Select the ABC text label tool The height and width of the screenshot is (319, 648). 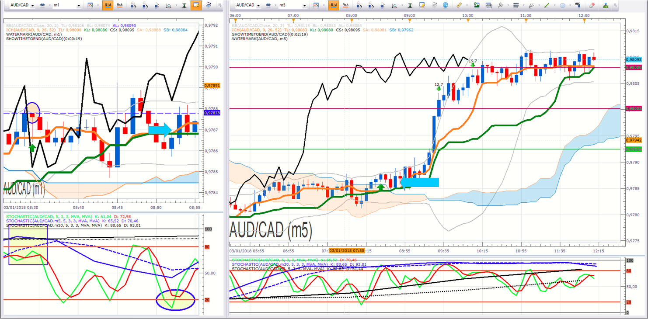(578, 5)
